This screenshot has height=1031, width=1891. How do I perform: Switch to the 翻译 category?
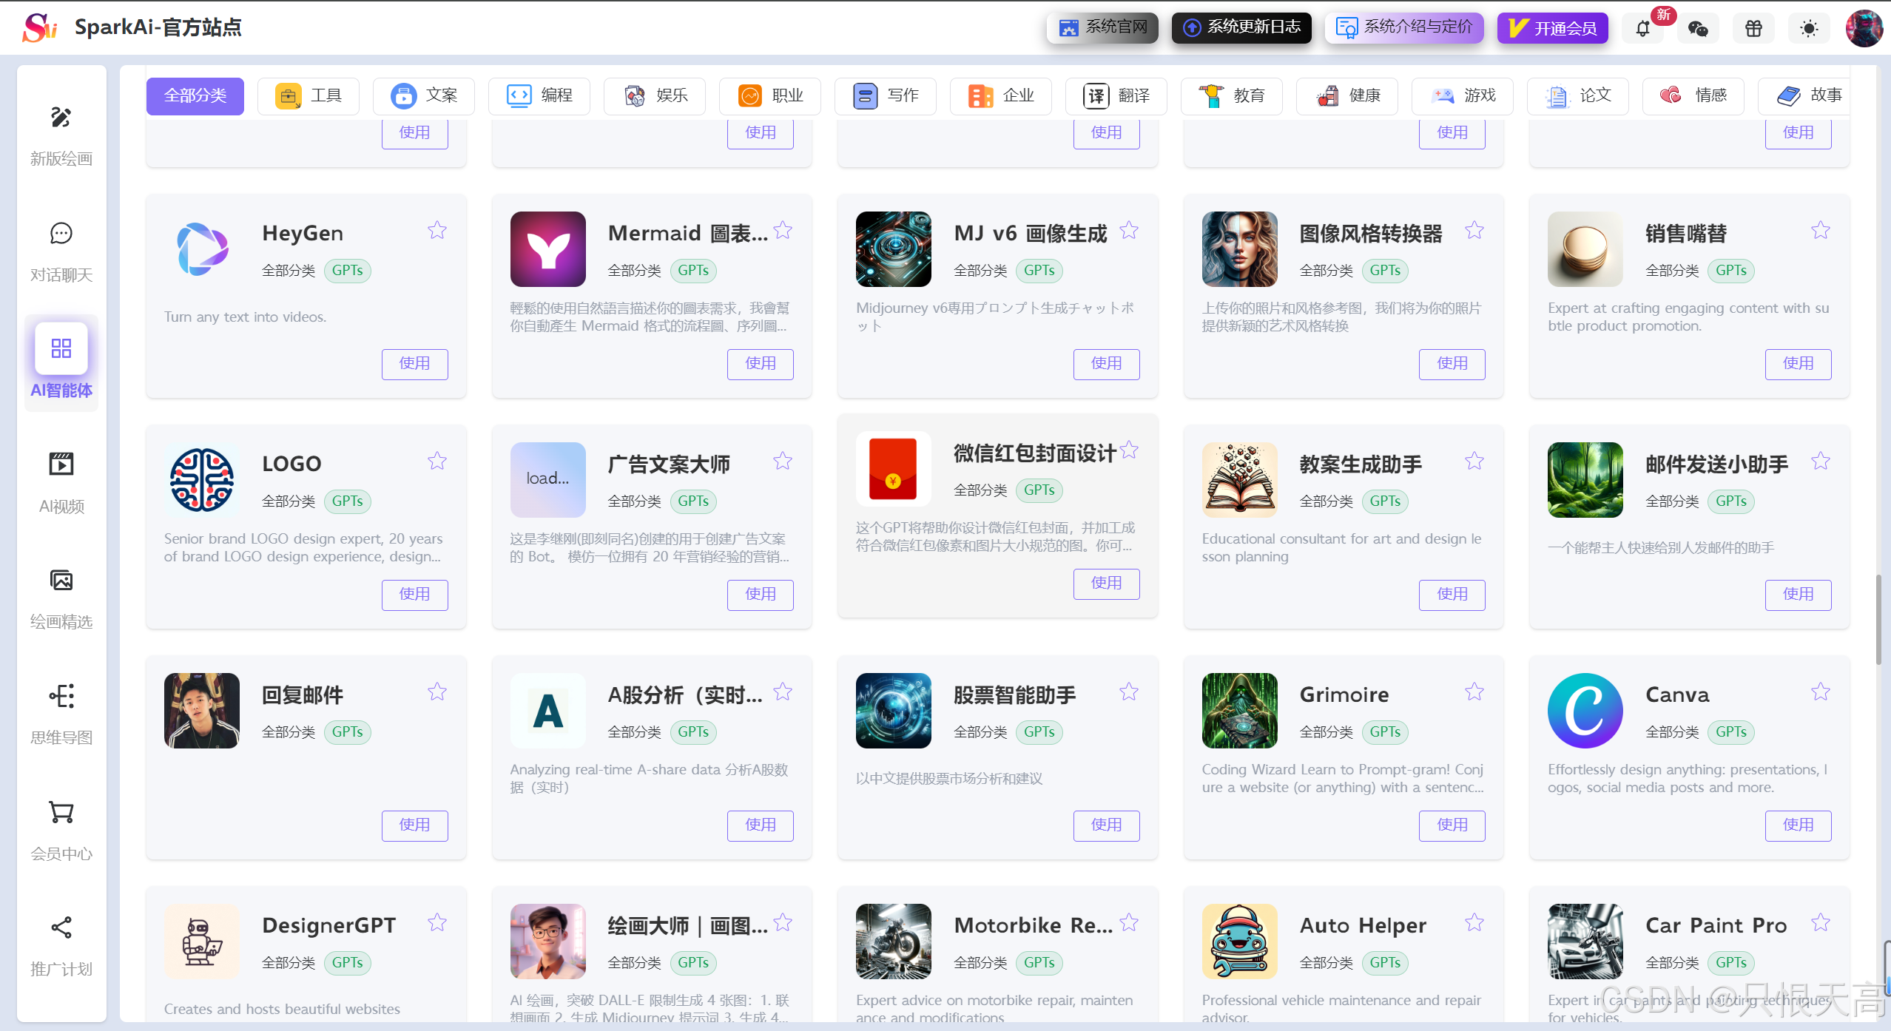coord(1116,96)
